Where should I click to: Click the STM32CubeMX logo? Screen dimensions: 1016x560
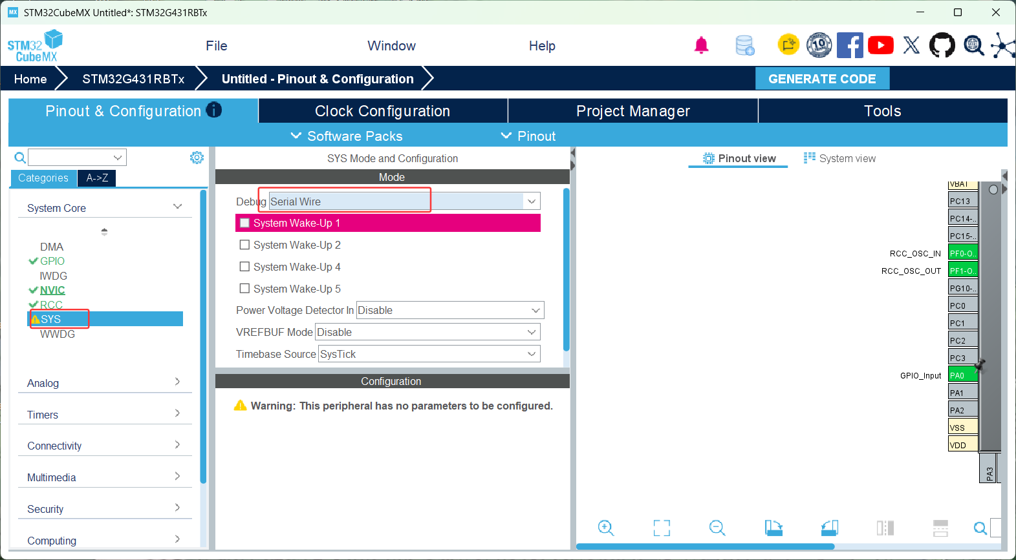(36, 46)
